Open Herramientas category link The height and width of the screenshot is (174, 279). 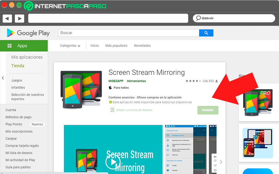136,81
